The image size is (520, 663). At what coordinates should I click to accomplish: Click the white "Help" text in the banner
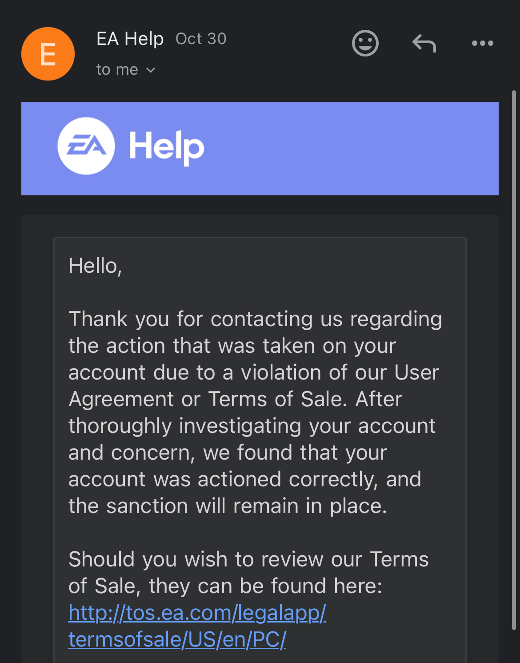[167, 147]
